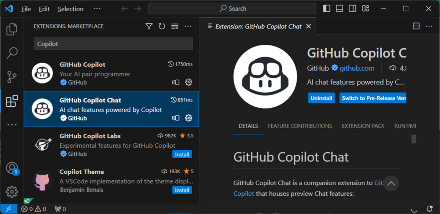Select the Copilot Theme extension entry
The image size is (440, 214).
pos(111,180)
